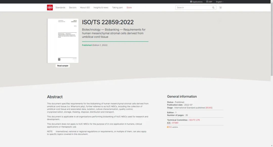Viewport: 273px width, 147px height.
Task: Open the Taking part menu
Action: click(x=117, y=8)
